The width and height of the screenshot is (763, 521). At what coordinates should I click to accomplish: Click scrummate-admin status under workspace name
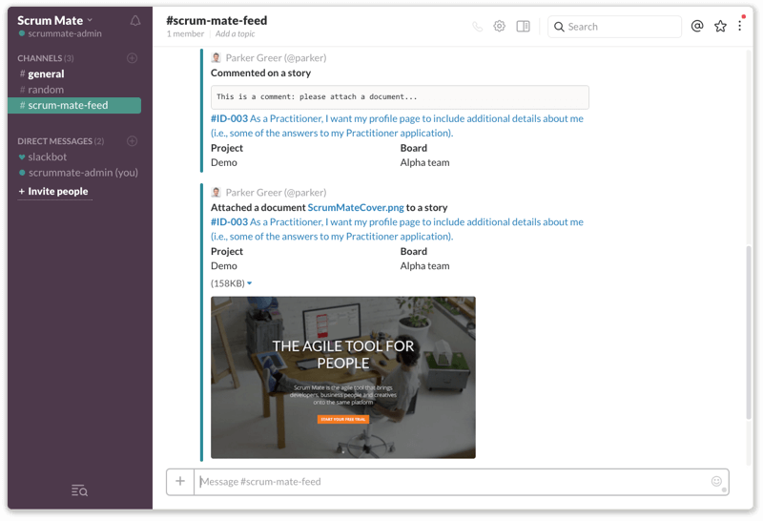click(x=60, y=33)
